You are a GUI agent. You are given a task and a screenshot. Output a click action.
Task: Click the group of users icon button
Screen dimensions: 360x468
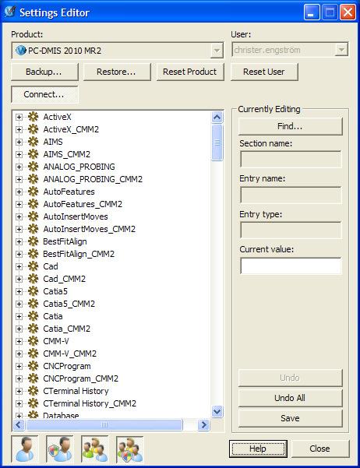click(95, 449)
